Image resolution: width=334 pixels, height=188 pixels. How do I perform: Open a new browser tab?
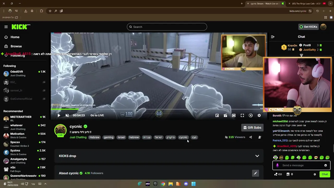click(242, 4)
